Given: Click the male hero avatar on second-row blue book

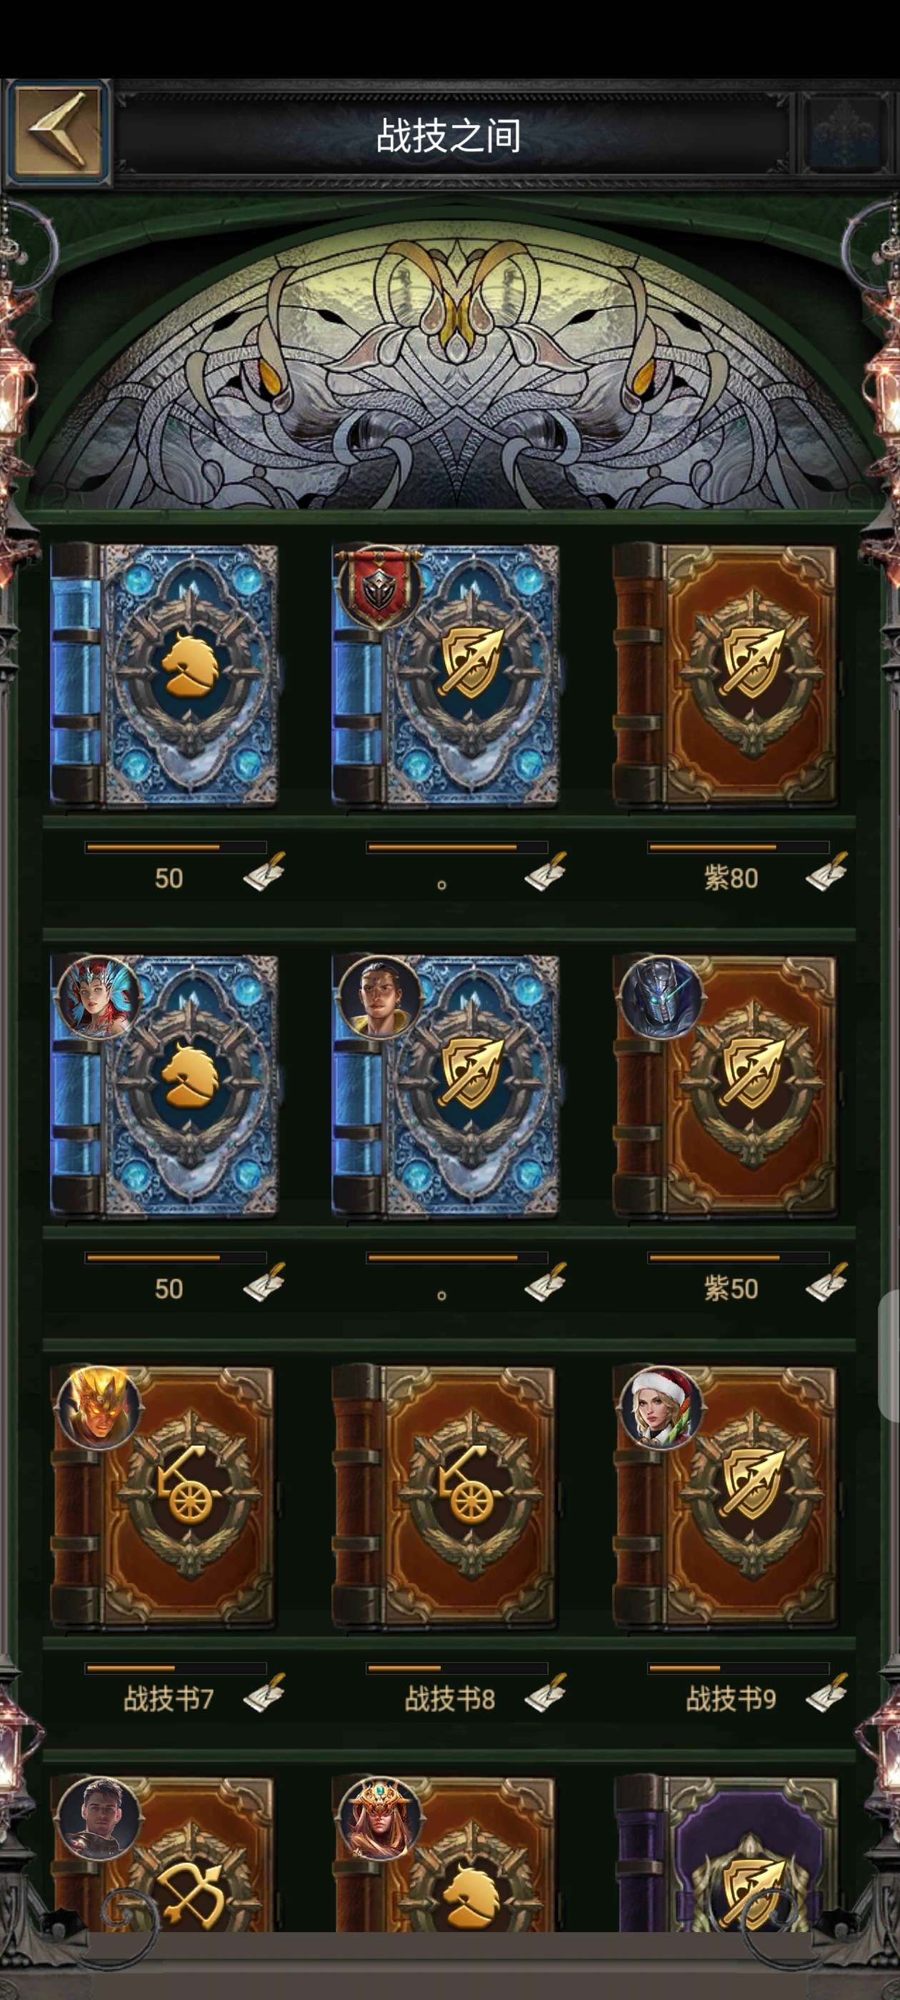Looking at the screenshot, I should pyautogui.click(x=381, y=998).
